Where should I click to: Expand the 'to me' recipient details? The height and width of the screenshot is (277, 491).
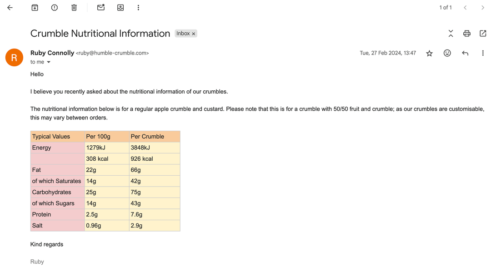click(49, 62)
